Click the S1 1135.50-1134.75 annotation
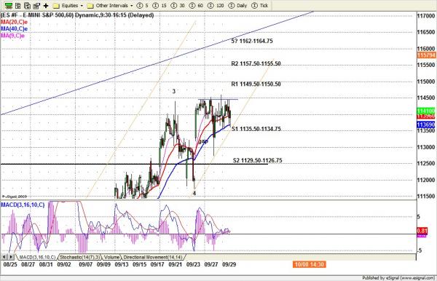The image size is (437, 281). coord(256,129)
